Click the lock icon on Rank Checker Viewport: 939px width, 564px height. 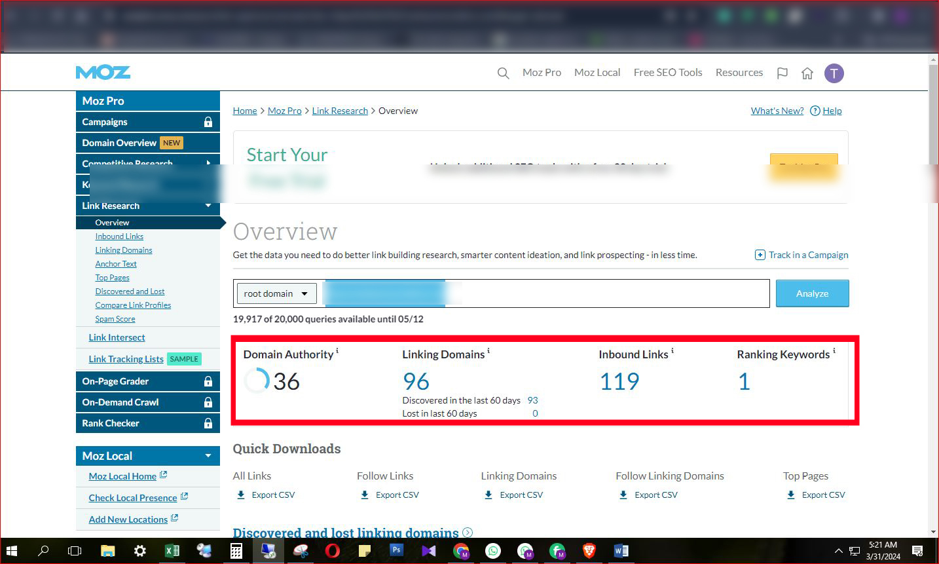click(x=209, y=423)
